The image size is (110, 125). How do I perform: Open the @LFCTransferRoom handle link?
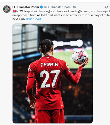coord(57,7)
